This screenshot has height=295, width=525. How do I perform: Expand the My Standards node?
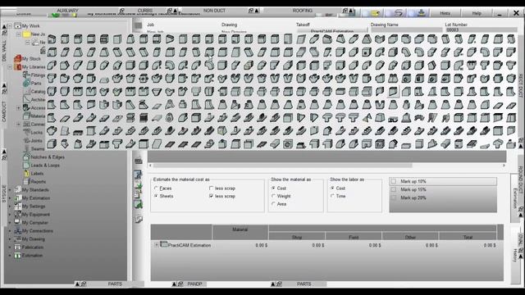point(10,189)
